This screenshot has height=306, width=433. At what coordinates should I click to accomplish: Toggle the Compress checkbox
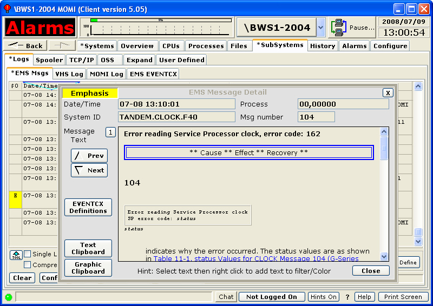(x=27, y=265)
